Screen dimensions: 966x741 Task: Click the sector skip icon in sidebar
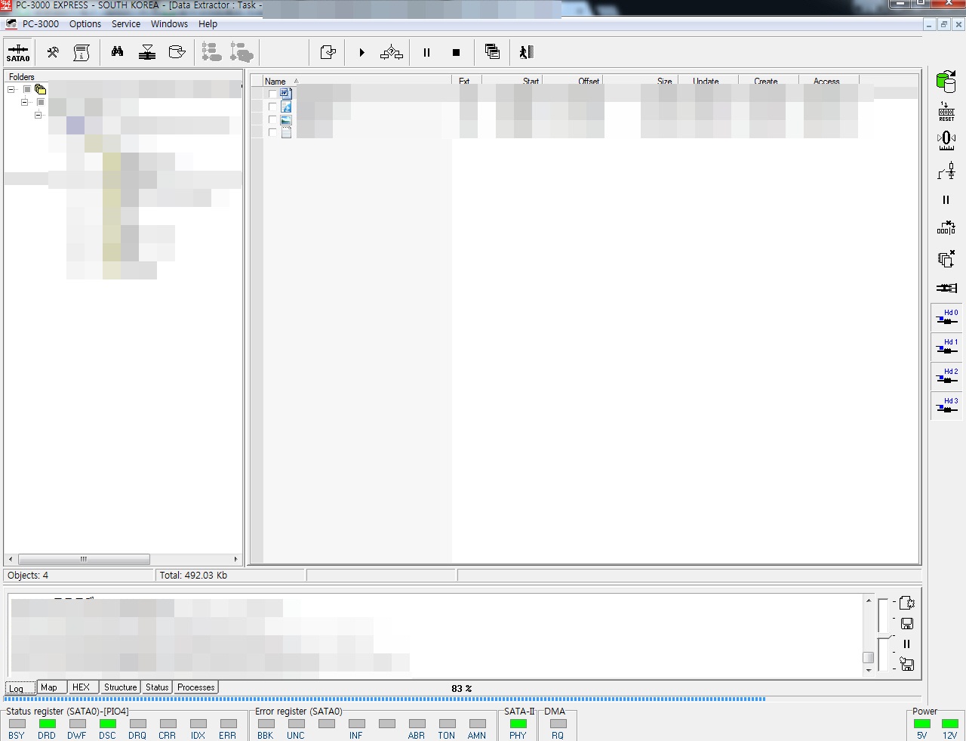946,228
